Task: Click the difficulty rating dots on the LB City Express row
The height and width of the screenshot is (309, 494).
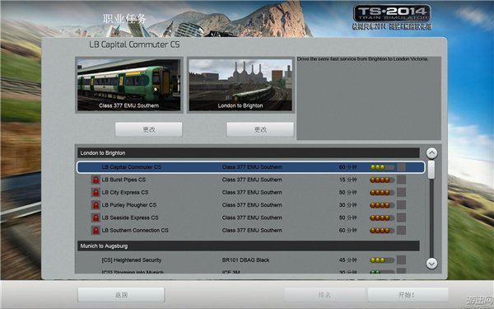Action: coord(382,192)
